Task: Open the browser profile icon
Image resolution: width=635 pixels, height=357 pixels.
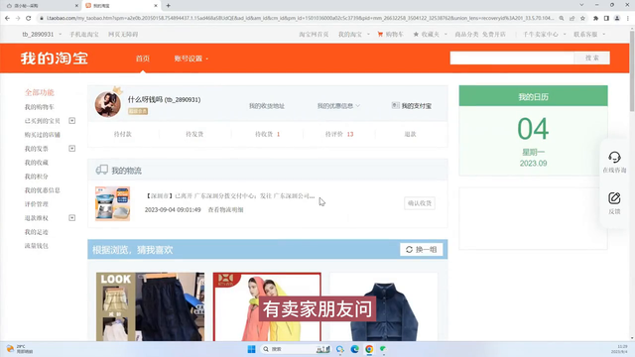Action: (617, 18)
